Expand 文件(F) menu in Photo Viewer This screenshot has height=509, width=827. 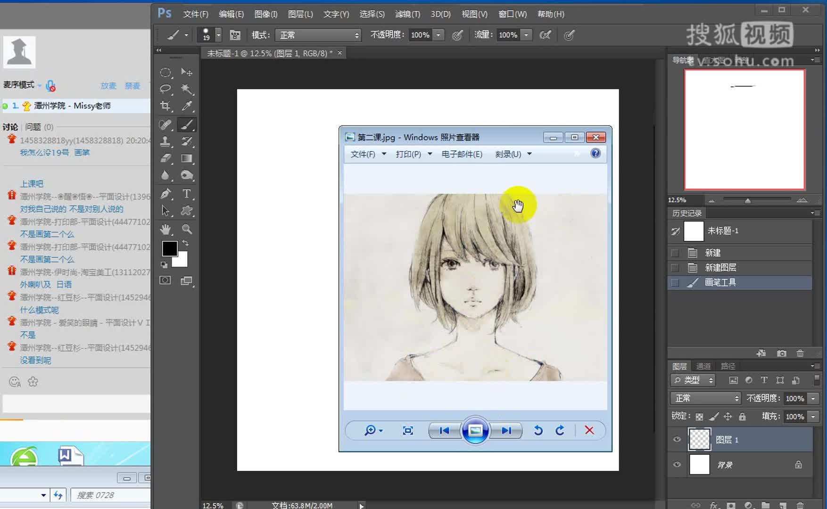(368, 154)
